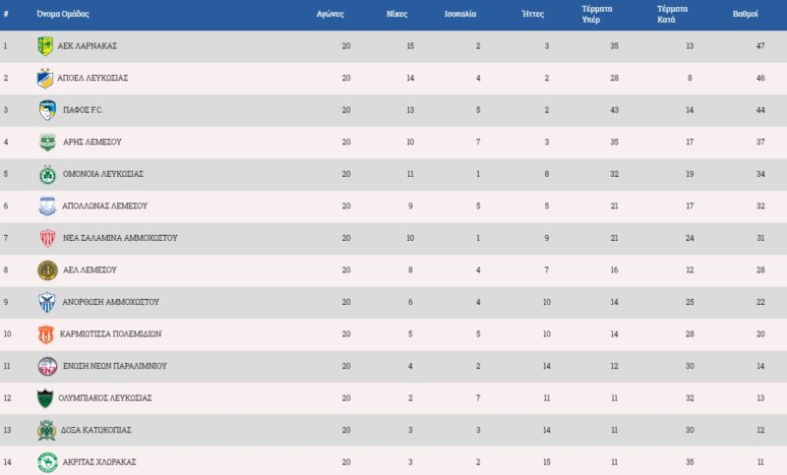
Task: Open the ΑΠΟΕΛ ΛΕΥΚΩΣΙΑΣ team name
Action: [x=92, y=79]
